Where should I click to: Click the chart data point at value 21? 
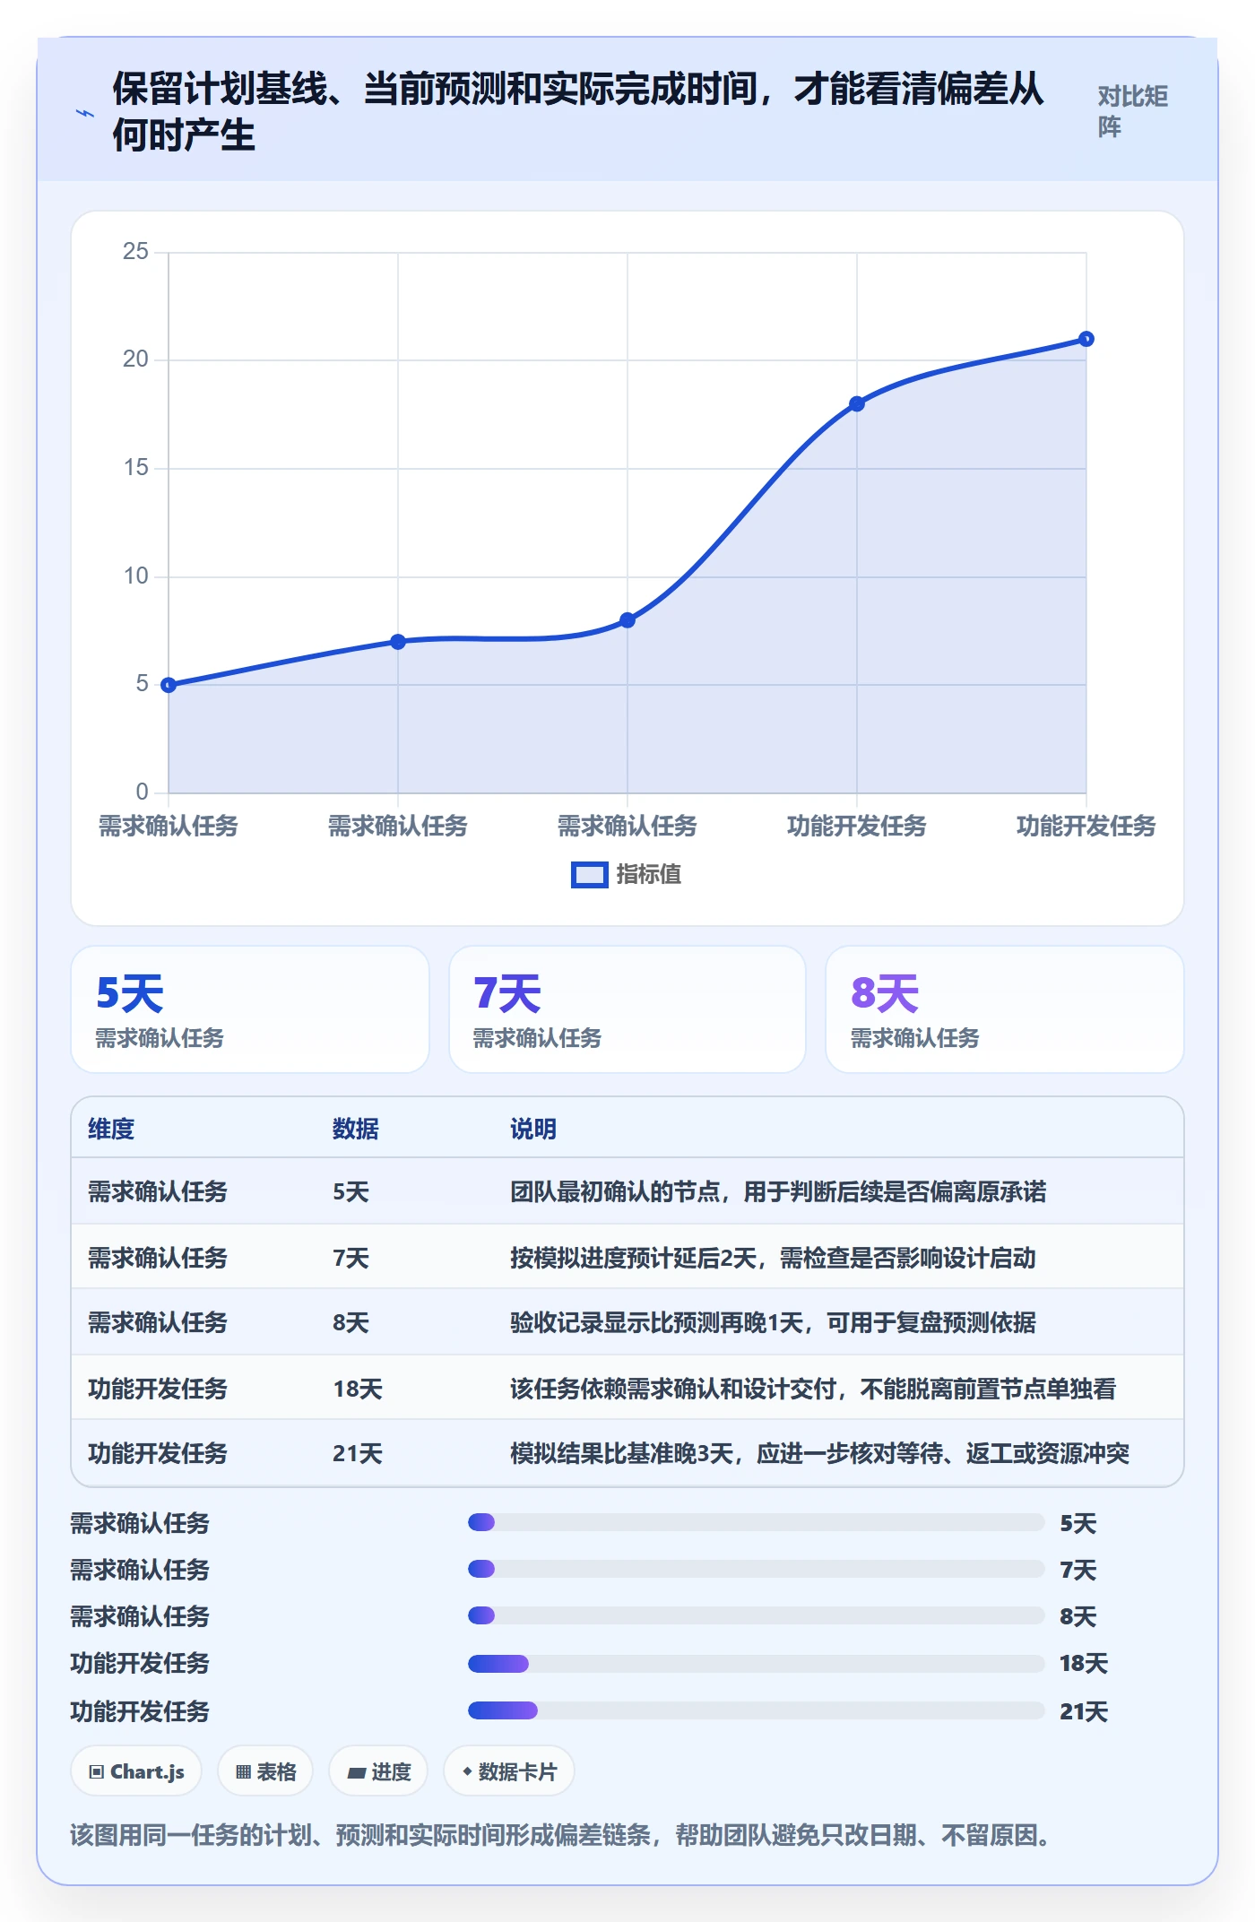pos(1086,339)
